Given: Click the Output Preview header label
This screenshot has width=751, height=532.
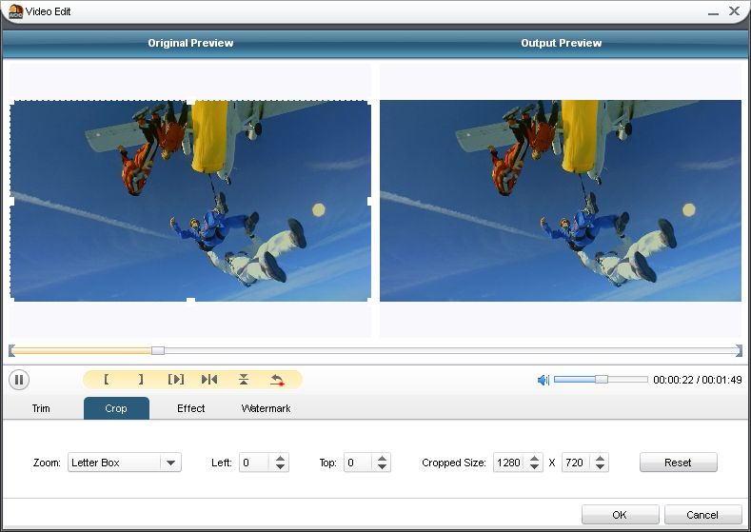Looking at the screenshot, I should [561, 43].
